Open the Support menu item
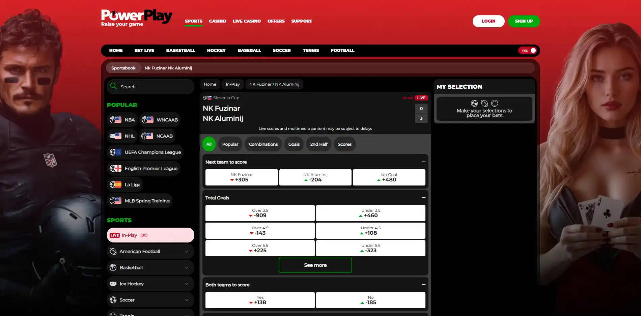The height and width of the screenshot is (316, 641). click(x=302, y=21)
